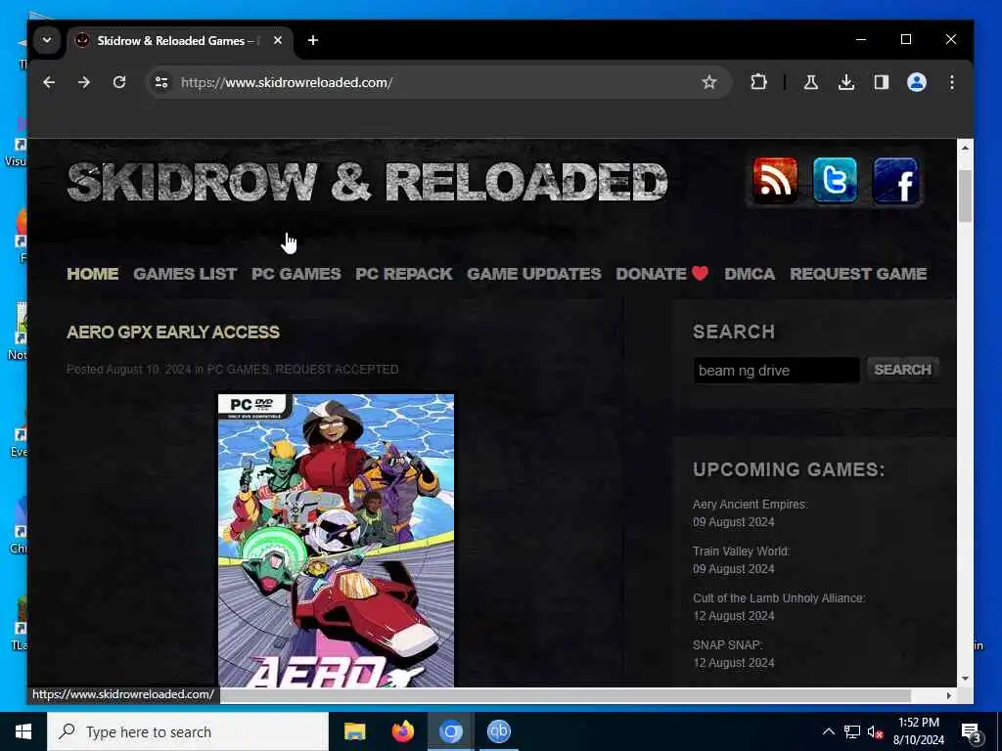This screenshot has width=1002, height=751.
Task: Open the Twitter icon link
Action: pyautogui.click(x=835, y=181)
